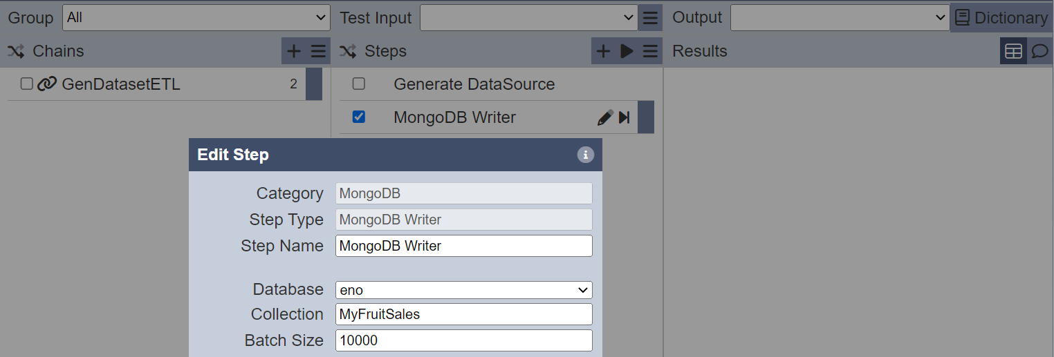Screen dimensions: 1054x357
Task: Tick the GenDatasetETL chain checkbox
Action: click(x=27, y=84)
